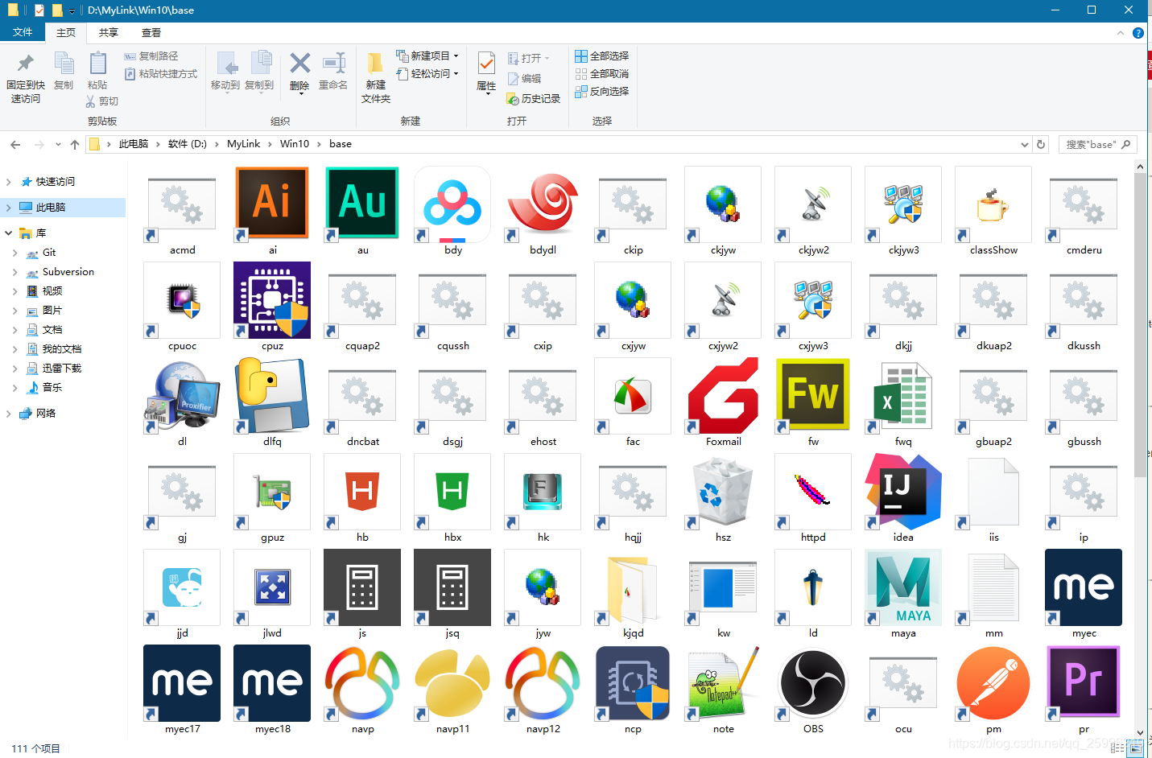Screen dimensions: 1152x758
Task: Select the 'maya' shortcut icon
Action: (903, 587)
